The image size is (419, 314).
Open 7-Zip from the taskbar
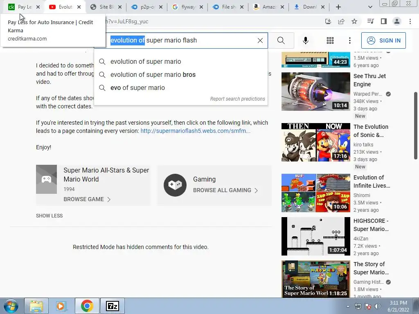tap(112, 306)
